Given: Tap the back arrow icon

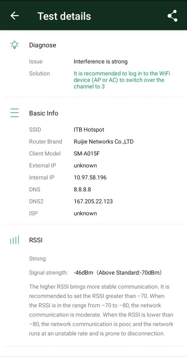Looking at the screenshot, I should (15, 16).
